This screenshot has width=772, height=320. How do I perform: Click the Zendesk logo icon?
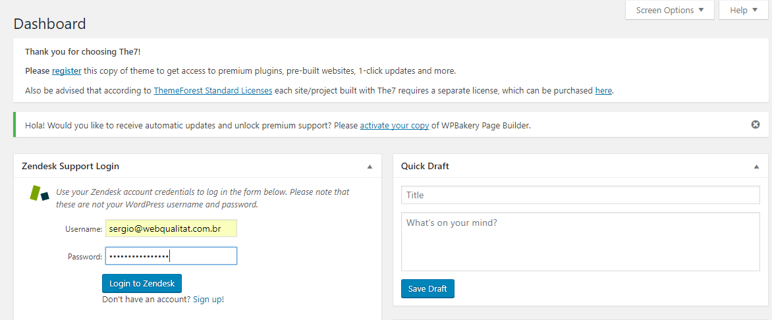point(40,194)
